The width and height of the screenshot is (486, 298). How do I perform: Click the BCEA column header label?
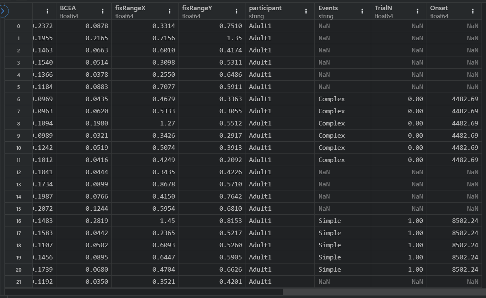point(68,8)
